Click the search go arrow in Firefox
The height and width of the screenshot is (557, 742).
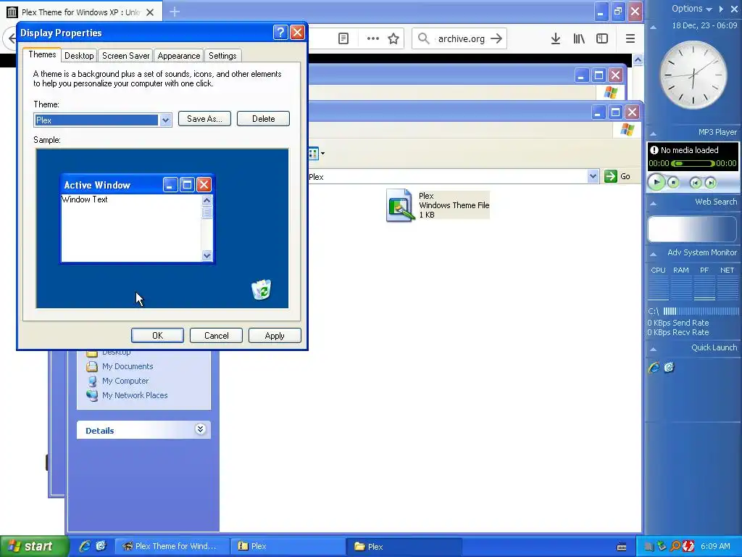tap(496, 38)
